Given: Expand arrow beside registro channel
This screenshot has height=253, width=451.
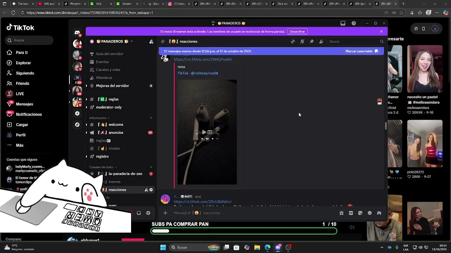Looking at the screenshot, I should click(x=87, y=156).
